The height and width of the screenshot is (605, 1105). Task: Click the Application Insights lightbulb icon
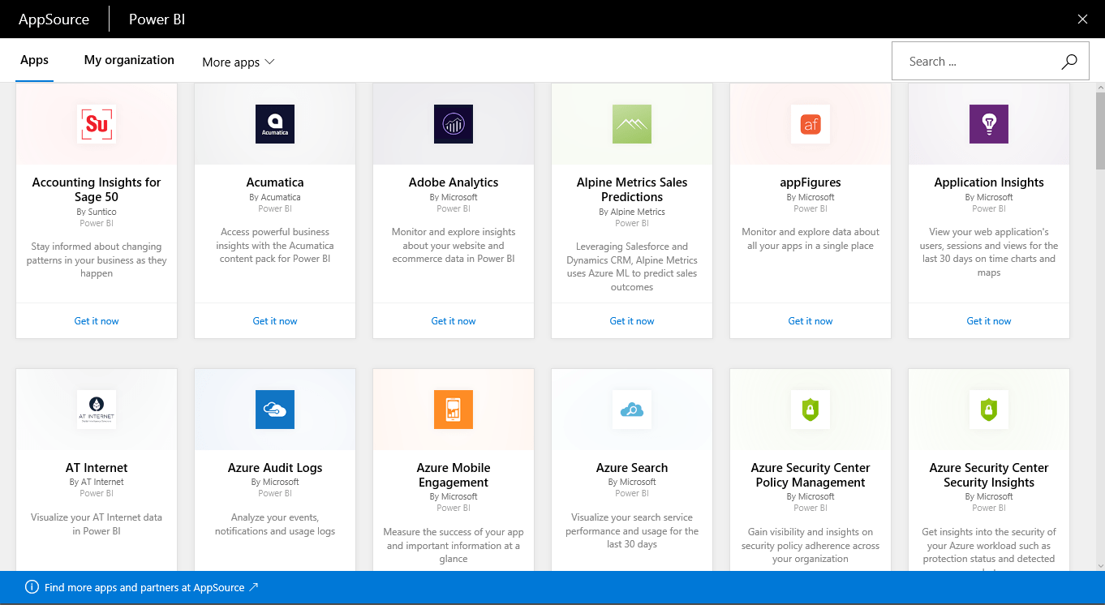989,124
